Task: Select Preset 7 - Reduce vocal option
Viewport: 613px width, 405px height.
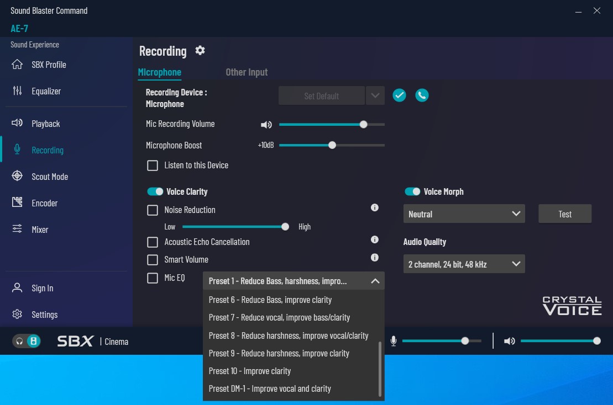Action: click(x=291, y=318)
